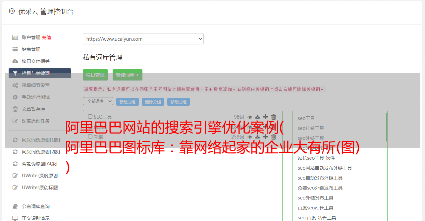Click the play icon for 手动运行测试

[x=15, y=97]
